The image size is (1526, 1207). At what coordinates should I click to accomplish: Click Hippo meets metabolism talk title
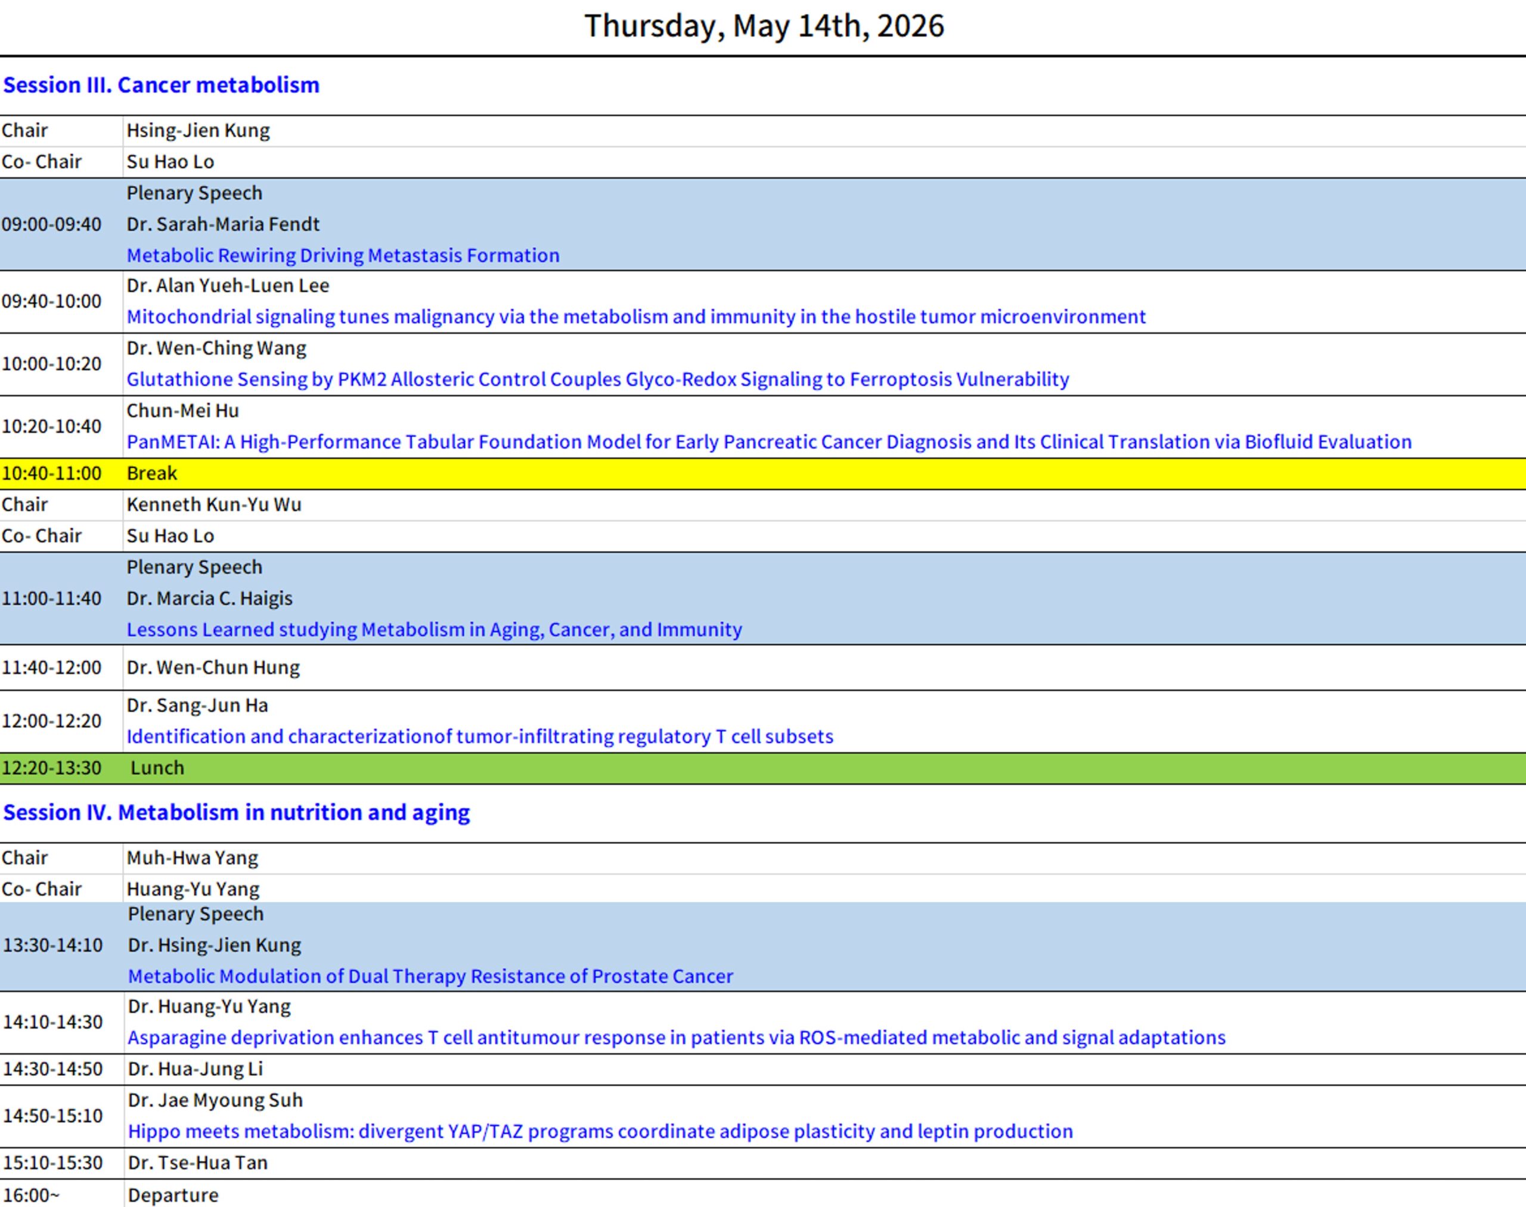pyautogui.click(x=600, y=1131)
